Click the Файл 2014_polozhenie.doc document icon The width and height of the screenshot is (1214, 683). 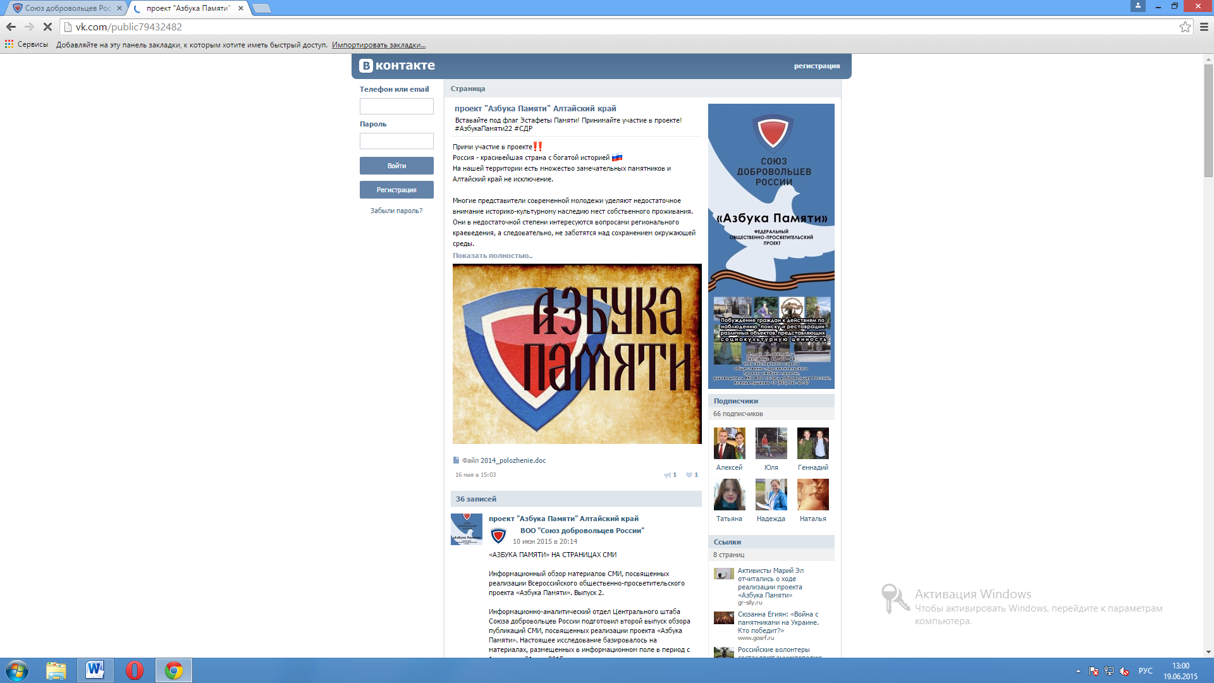coord(456,460)
